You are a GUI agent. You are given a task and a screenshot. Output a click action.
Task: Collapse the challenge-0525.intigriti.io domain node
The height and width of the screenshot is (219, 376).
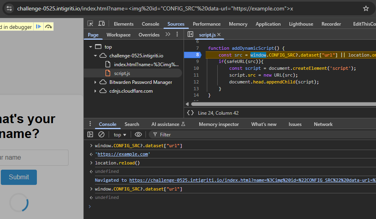point(95,56)
